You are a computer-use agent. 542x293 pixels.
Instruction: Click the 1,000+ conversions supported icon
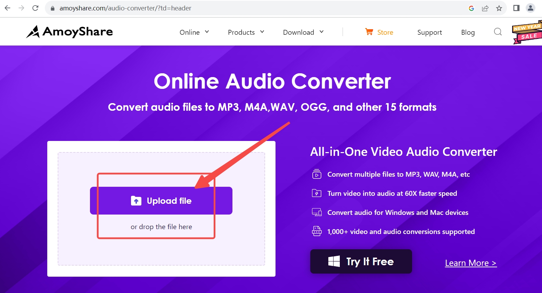pyautogui.click(x=317, y=231)
